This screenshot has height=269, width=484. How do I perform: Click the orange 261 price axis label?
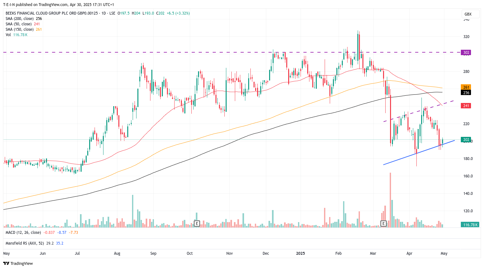click(466, 87)
